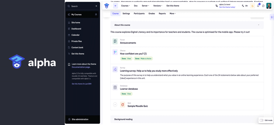Open How confident are you? (1) activity
The image size is (274, 125).
[x=133, y=54]
